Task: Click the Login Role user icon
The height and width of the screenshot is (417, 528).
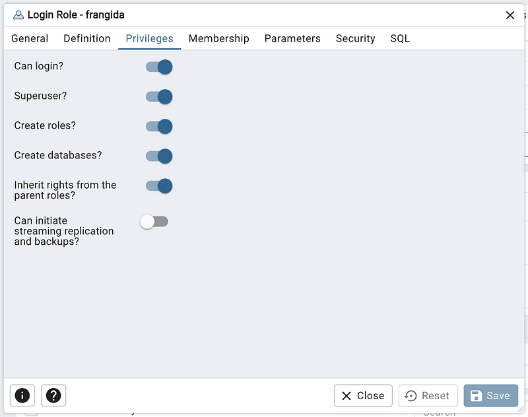Action: click(18, 15)
